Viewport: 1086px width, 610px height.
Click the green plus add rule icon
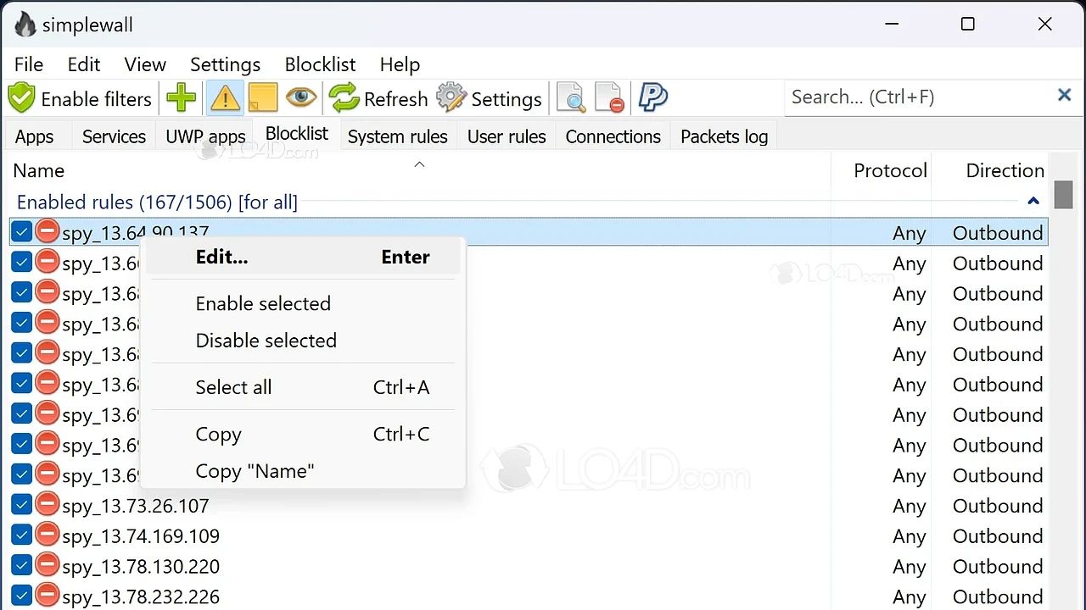[x=181, y=98]
